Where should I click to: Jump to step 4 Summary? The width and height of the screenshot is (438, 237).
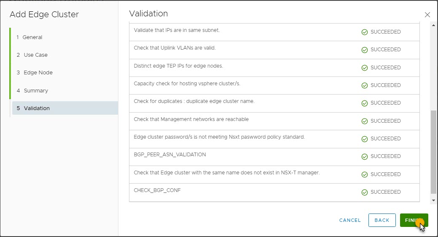35,90
